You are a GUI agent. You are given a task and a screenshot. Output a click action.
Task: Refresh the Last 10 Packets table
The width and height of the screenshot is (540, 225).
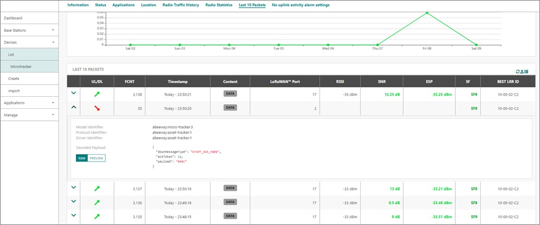coord(518,71)
